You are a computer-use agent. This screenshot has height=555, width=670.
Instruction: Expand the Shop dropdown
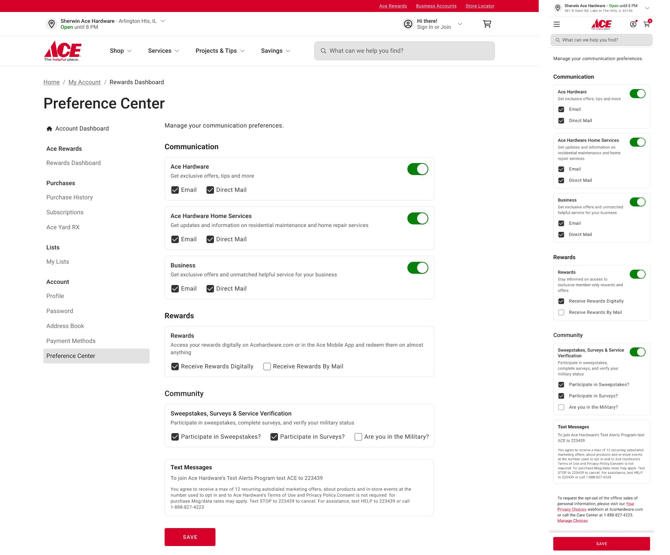(120, 50)
